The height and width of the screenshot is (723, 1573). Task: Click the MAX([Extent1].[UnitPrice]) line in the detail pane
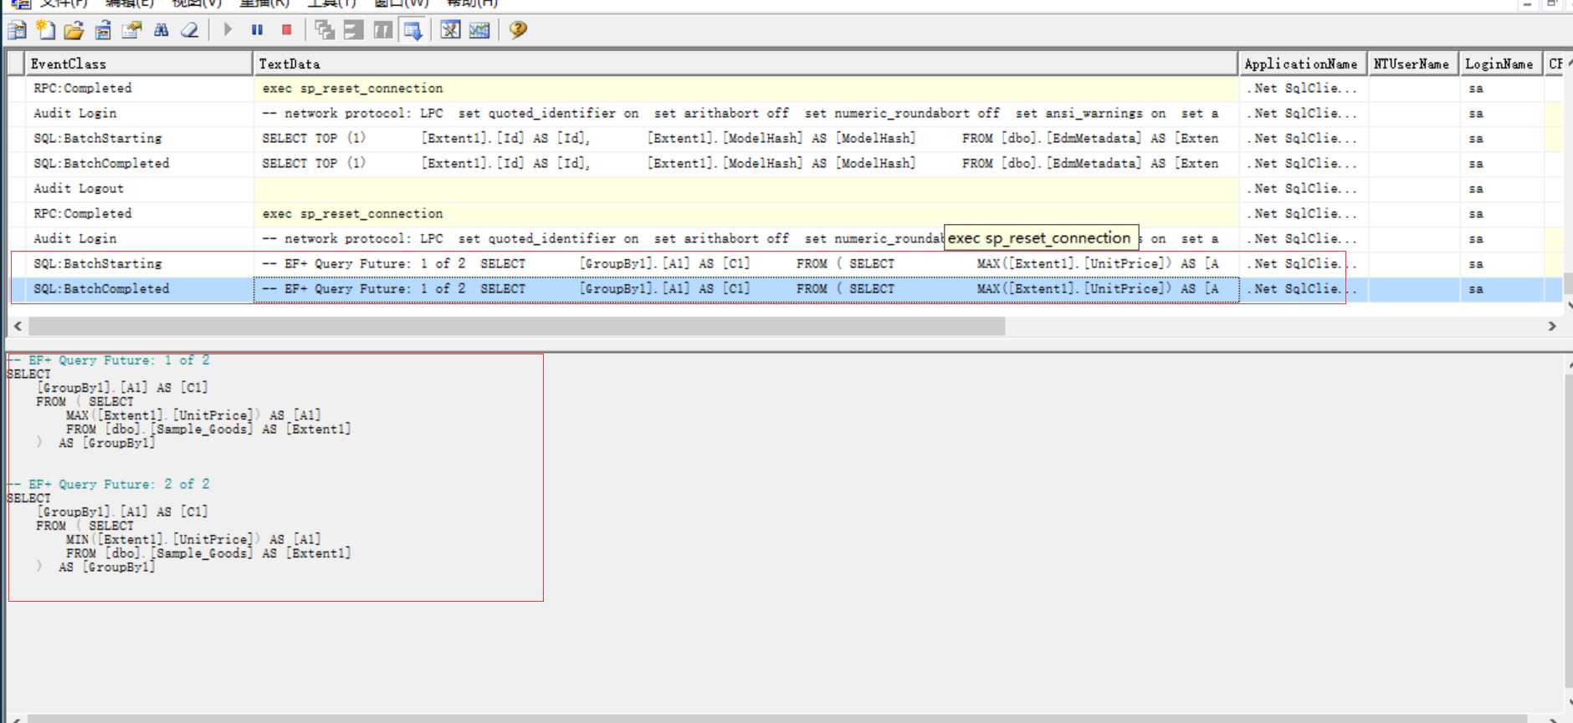coord(193,415)
